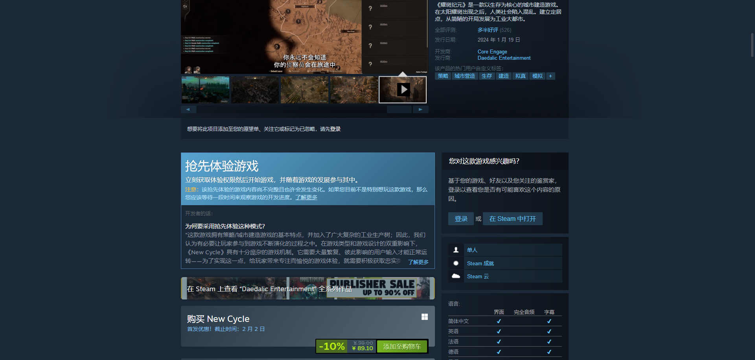Open 了解更多 link in early access notice

[x=306, y=197]
